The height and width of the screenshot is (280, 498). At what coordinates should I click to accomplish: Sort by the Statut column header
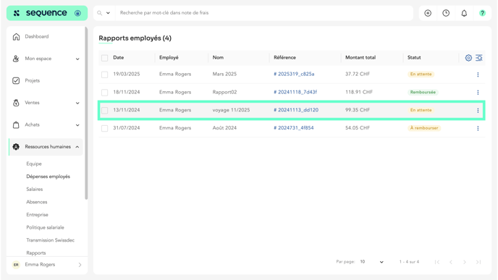tap(414, 57)
